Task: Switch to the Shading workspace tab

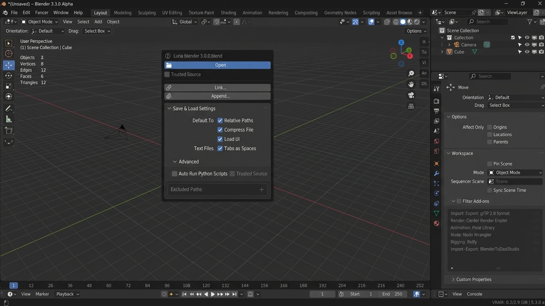Action: click(228, 13)
